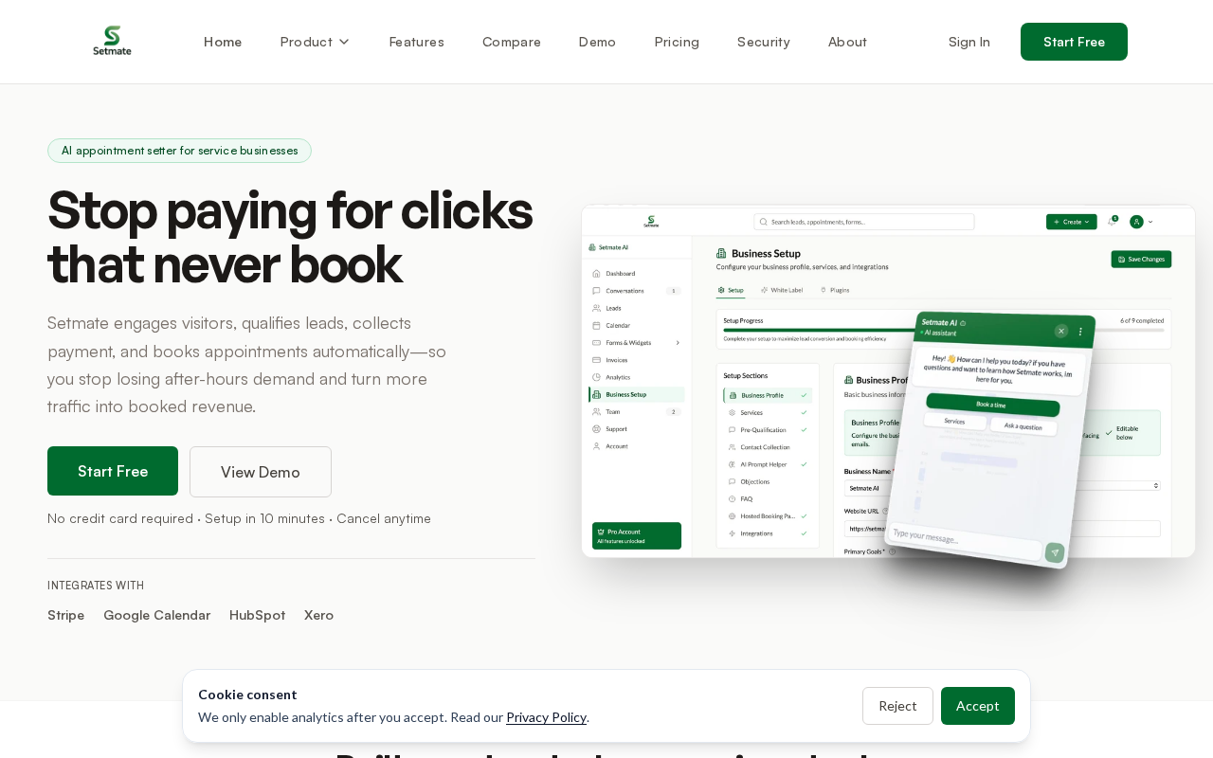Click the chat 'Type your message' field

click(965, 541)
